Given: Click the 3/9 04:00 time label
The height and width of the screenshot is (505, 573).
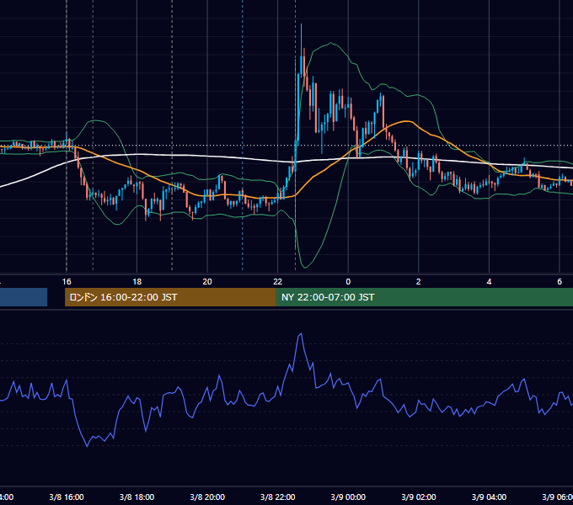Looking at the screenshot, I should 489,497.
